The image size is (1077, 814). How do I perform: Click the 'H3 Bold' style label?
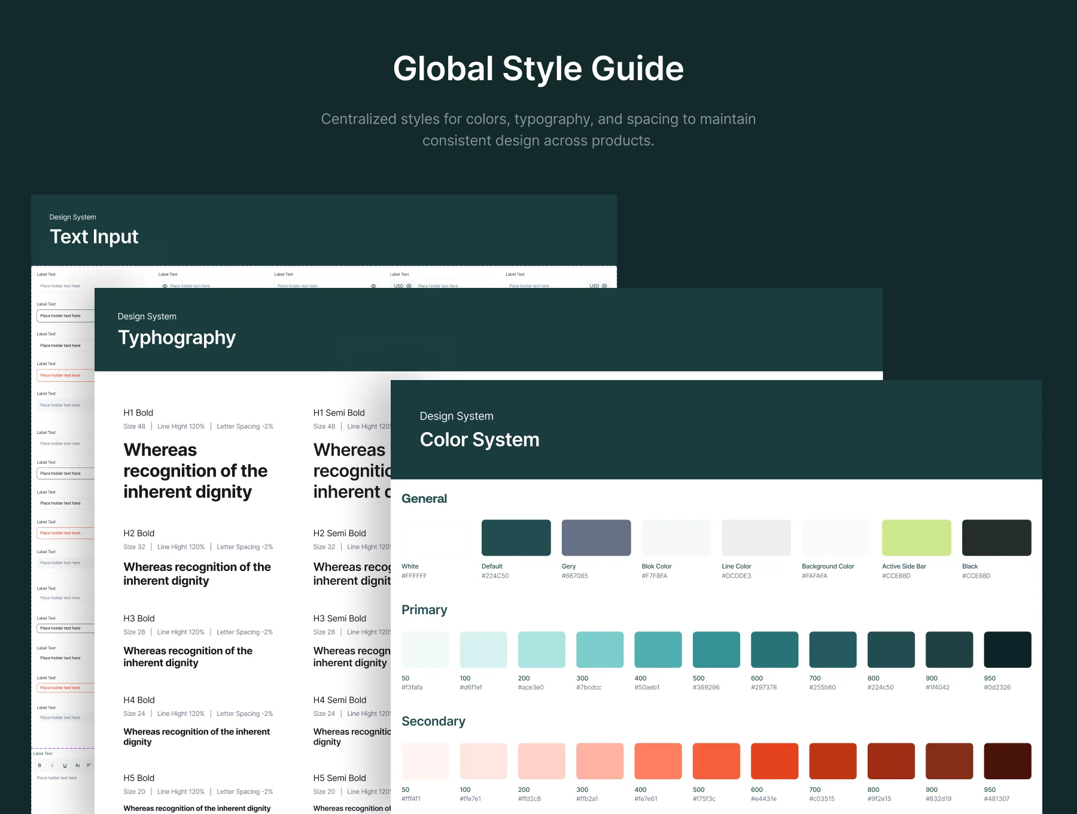pos(139,618)
